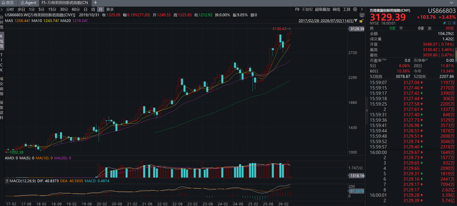Image resolution: width=457 pixels, height=206 pixels.
Task: Click the MACD question mark help icon
Action: click(7, 181)
